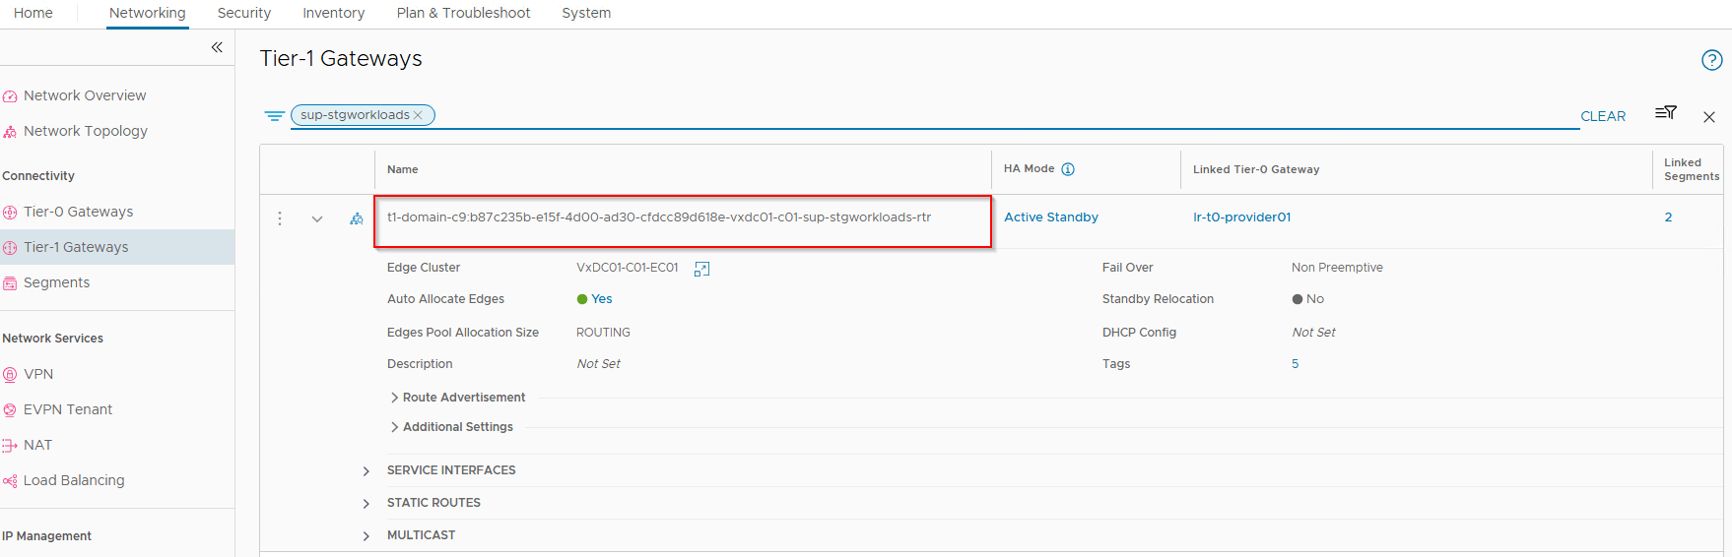Open linked gateway lr-t0-provider01

point(1241,217)
